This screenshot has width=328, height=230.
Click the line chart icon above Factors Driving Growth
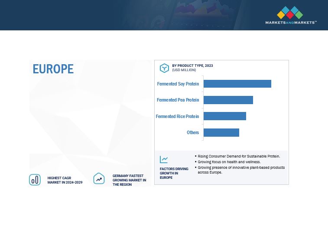(x=164, y=159)
